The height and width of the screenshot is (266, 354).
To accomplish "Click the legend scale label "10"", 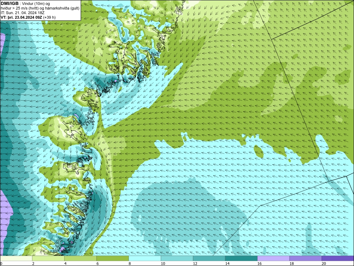I will [163, 264].
